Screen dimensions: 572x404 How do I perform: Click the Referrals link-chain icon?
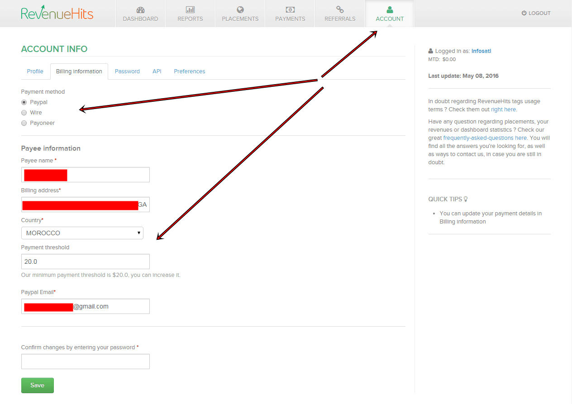tap(340, 10)
